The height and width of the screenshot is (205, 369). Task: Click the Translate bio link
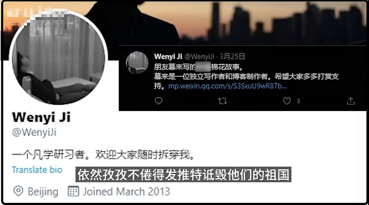click(37, 170)
